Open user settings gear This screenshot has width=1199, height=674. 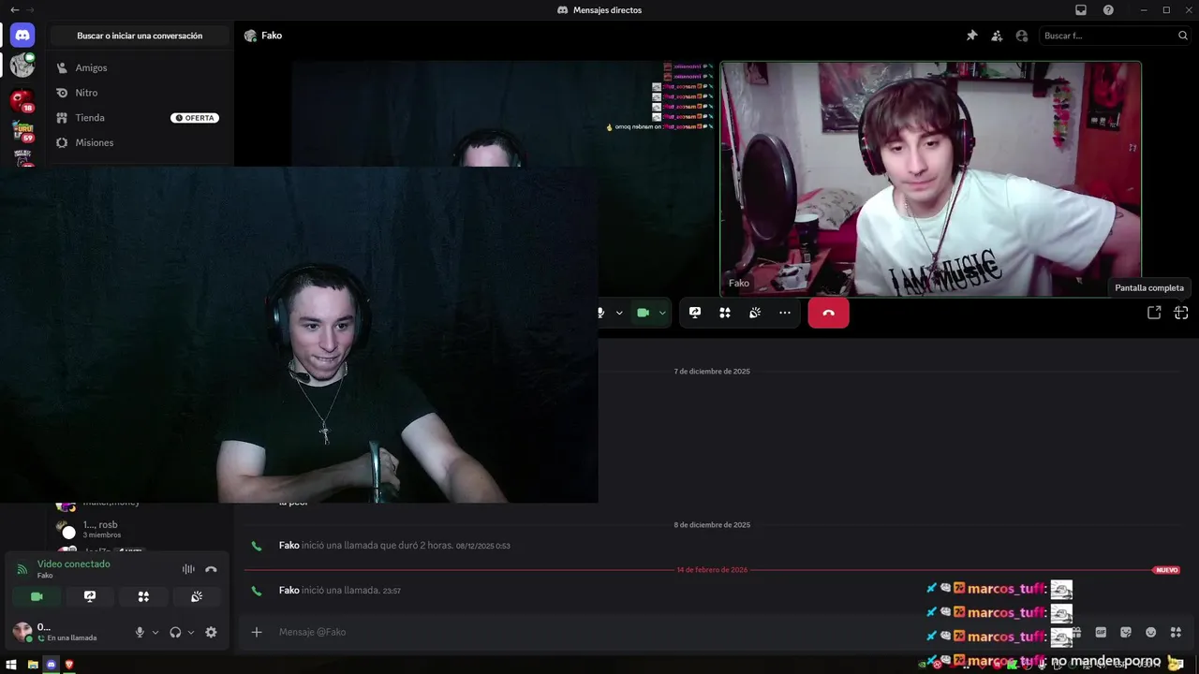[x=211, y=632]
